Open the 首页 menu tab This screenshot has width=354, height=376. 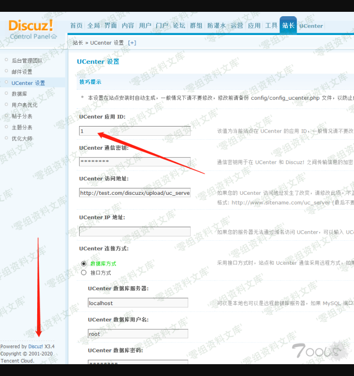pos(76,26)
